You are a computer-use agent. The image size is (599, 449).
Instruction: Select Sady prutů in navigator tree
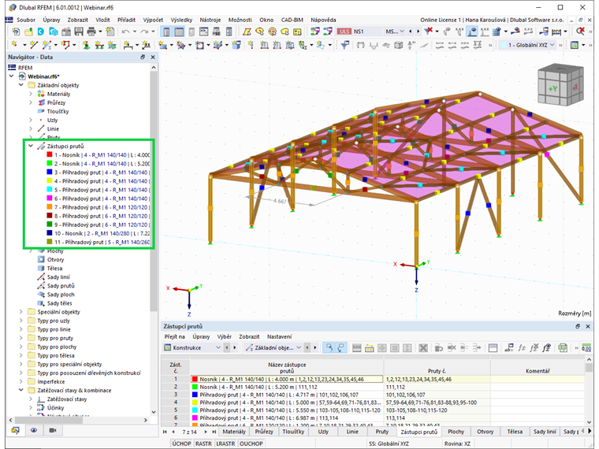click(x=61, y=286)
